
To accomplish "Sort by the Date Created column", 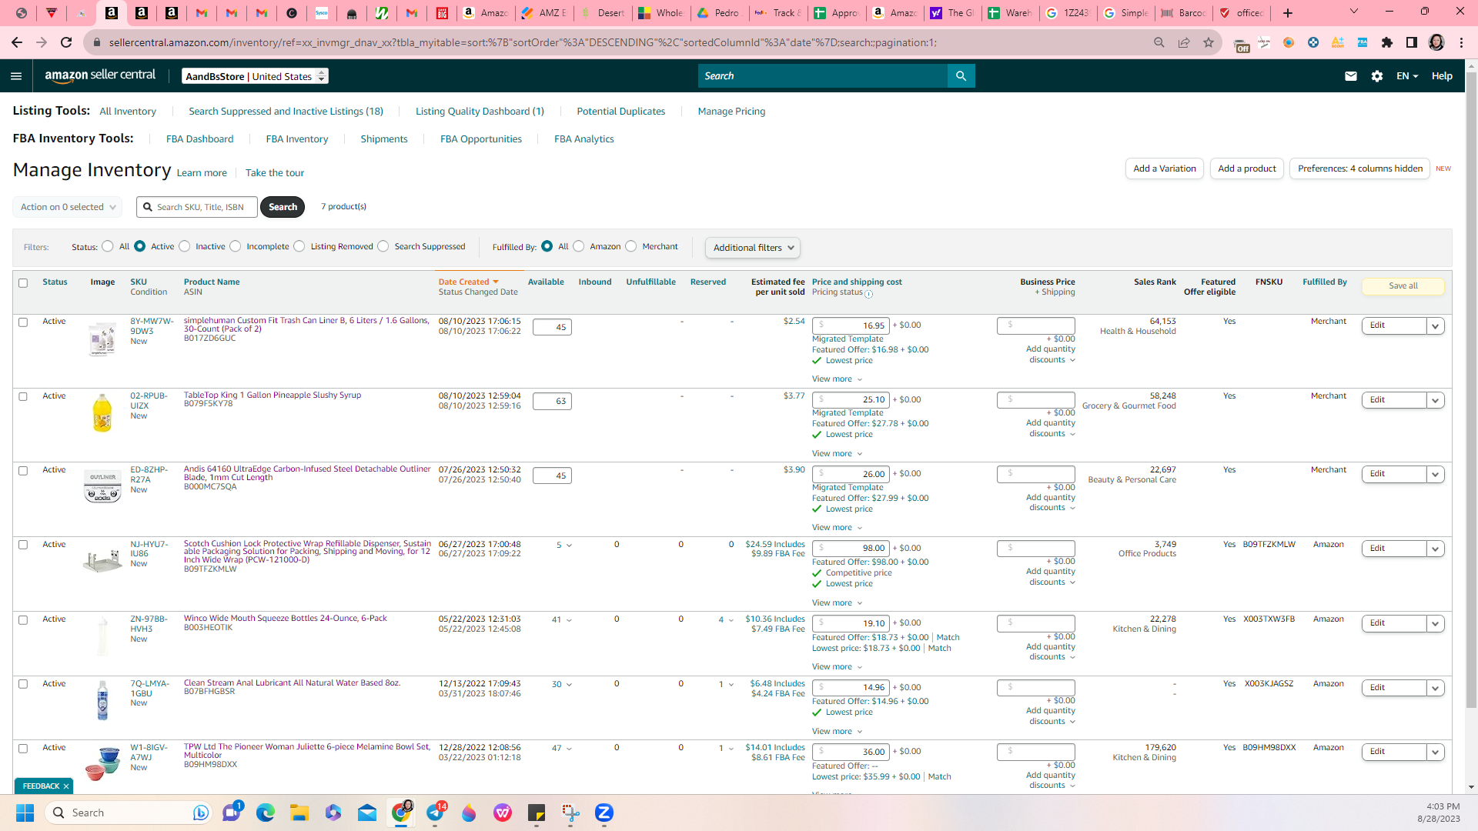I will pyautogui.click(x=469, y=282).
